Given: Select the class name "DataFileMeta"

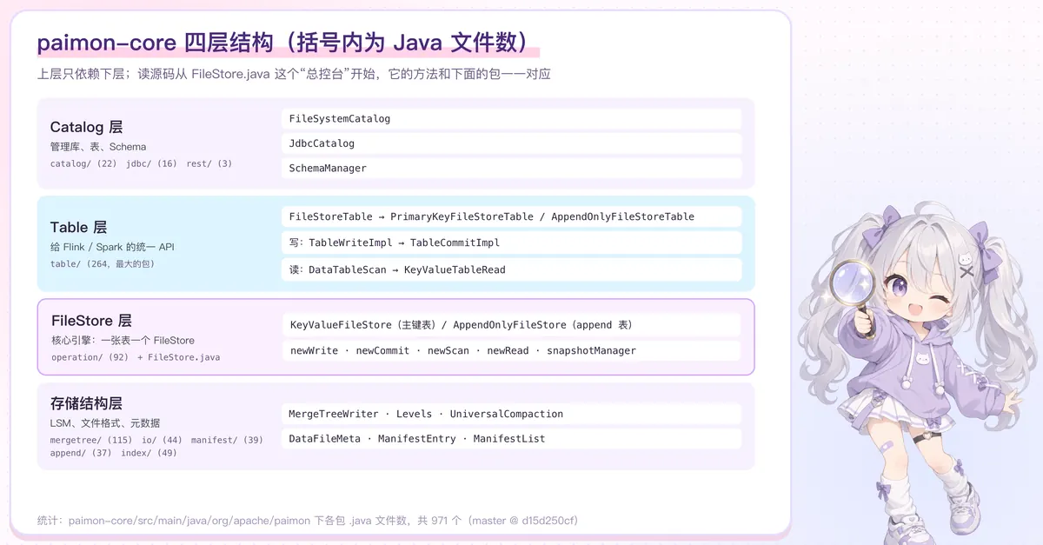Looking at the screenshot, I should [x=325, y=439].
